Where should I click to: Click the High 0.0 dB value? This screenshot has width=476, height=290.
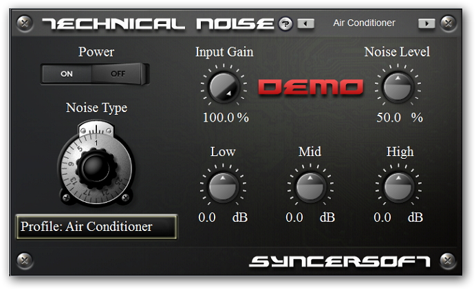(x=398, y=217)
